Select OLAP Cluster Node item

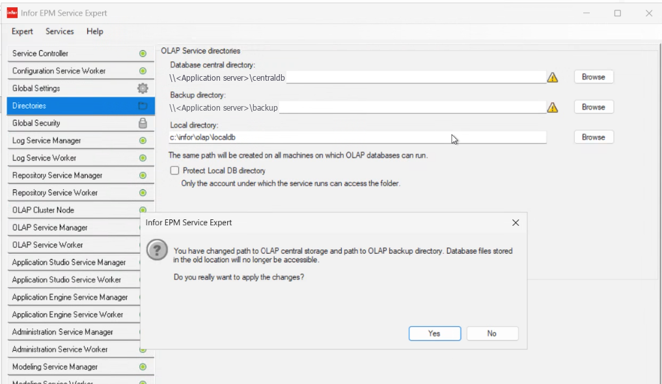coord(81,210)
